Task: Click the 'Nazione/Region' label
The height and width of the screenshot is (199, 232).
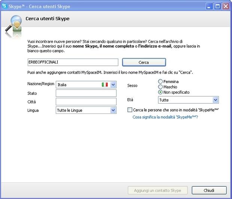Action: (41, 84)
